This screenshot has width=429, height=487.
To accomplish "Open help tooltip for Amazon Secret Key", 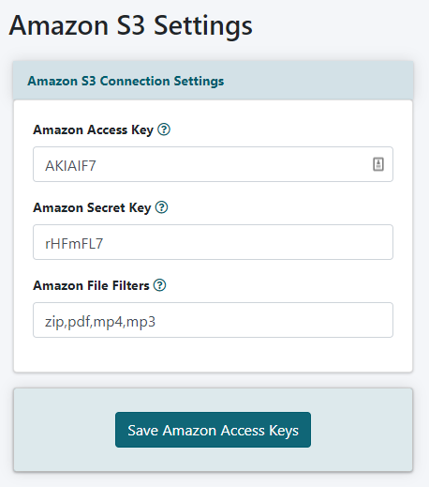I will [x=162, y=207].
